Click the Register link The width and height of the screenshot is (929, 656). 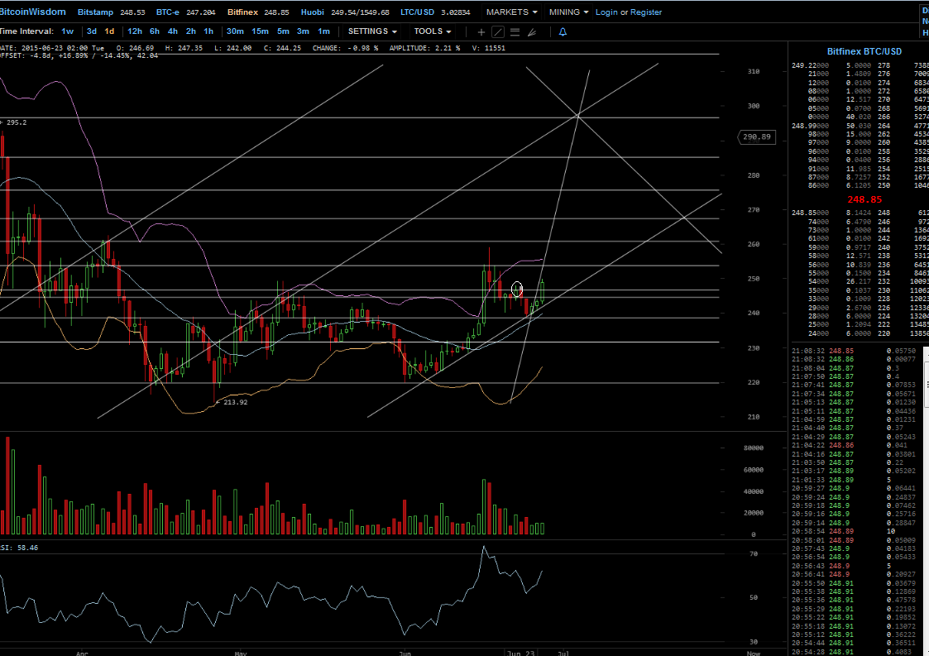point(646,12)
